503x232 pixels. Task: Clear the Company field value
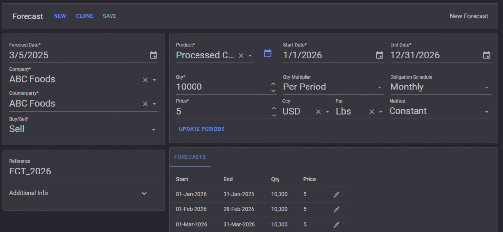145,80
